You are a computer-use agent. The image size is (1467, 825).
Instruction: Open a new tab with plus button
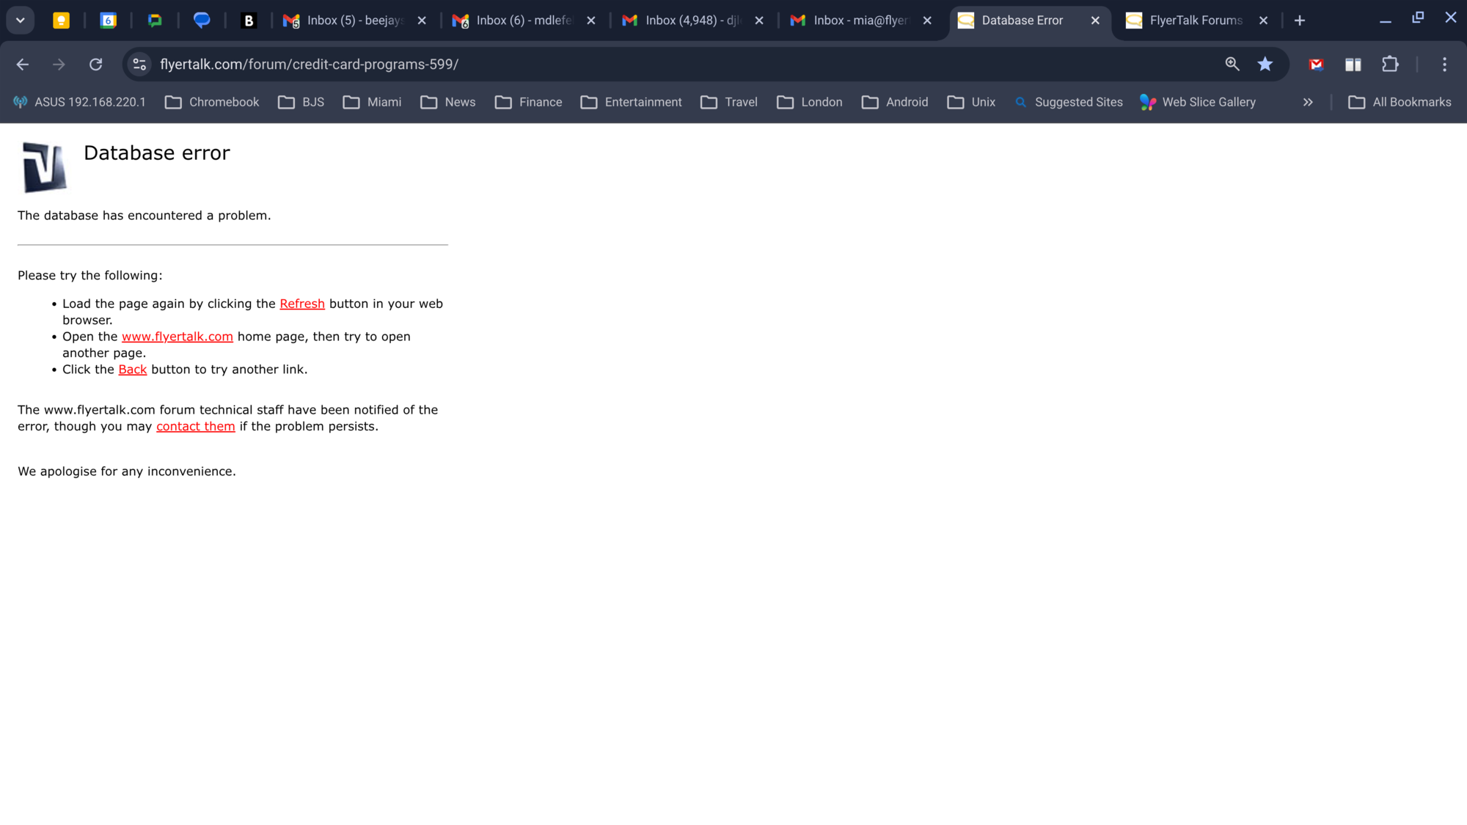(x=1300, y=21)
